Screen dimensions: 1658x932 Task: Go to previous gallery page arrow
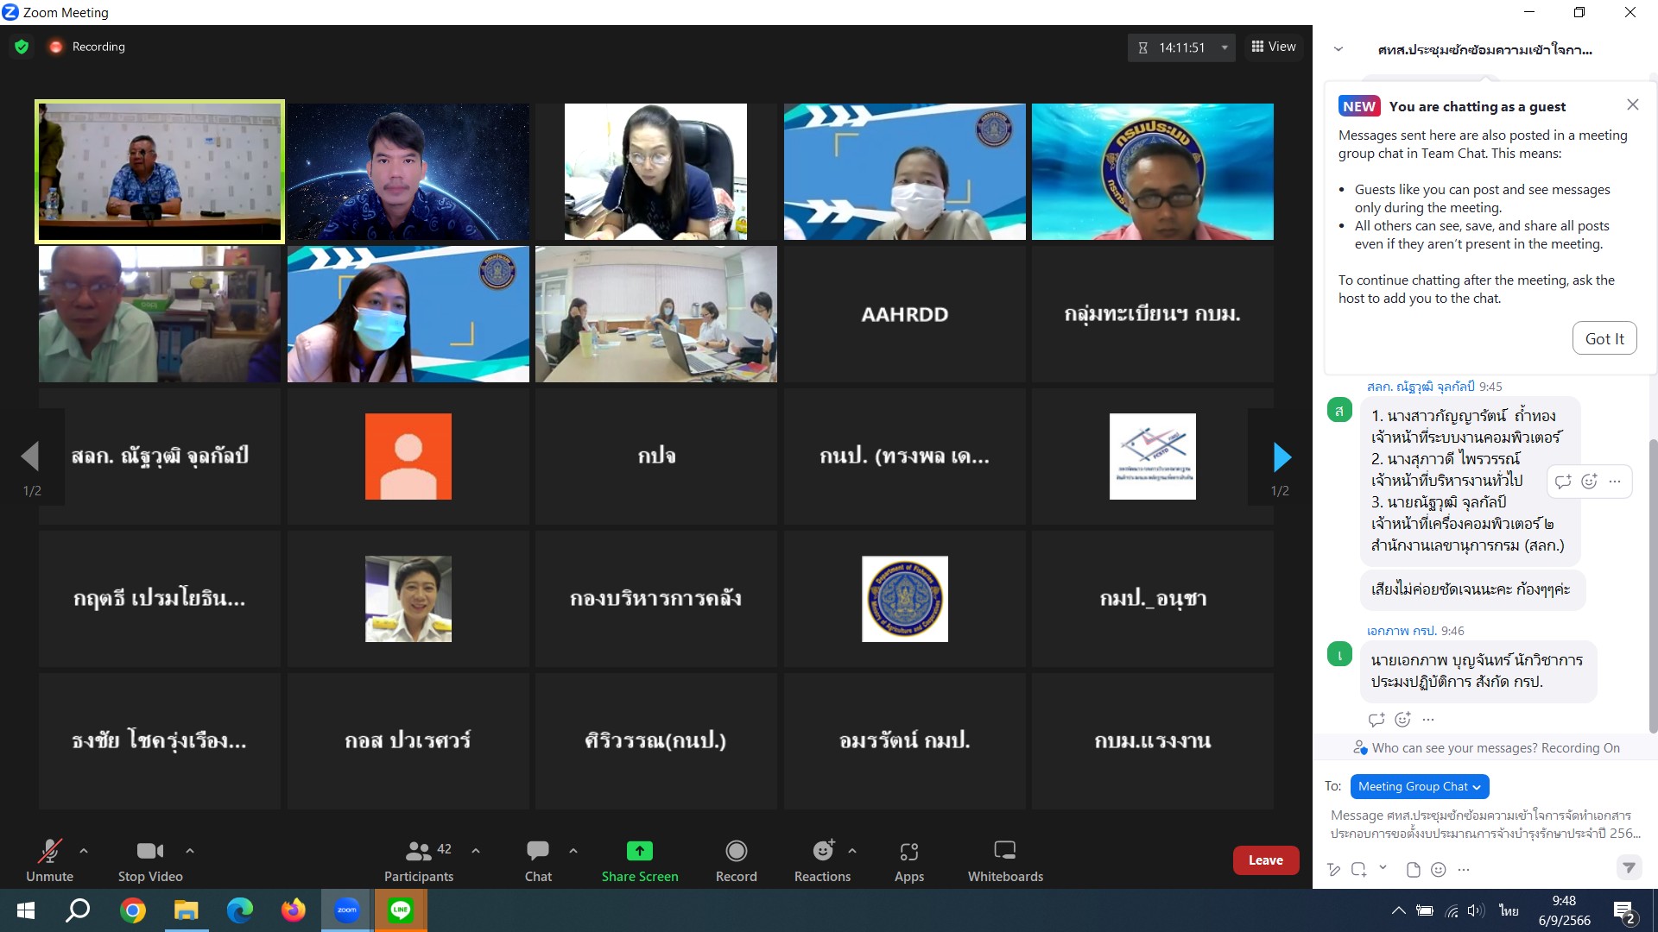(x=30, y=457)
